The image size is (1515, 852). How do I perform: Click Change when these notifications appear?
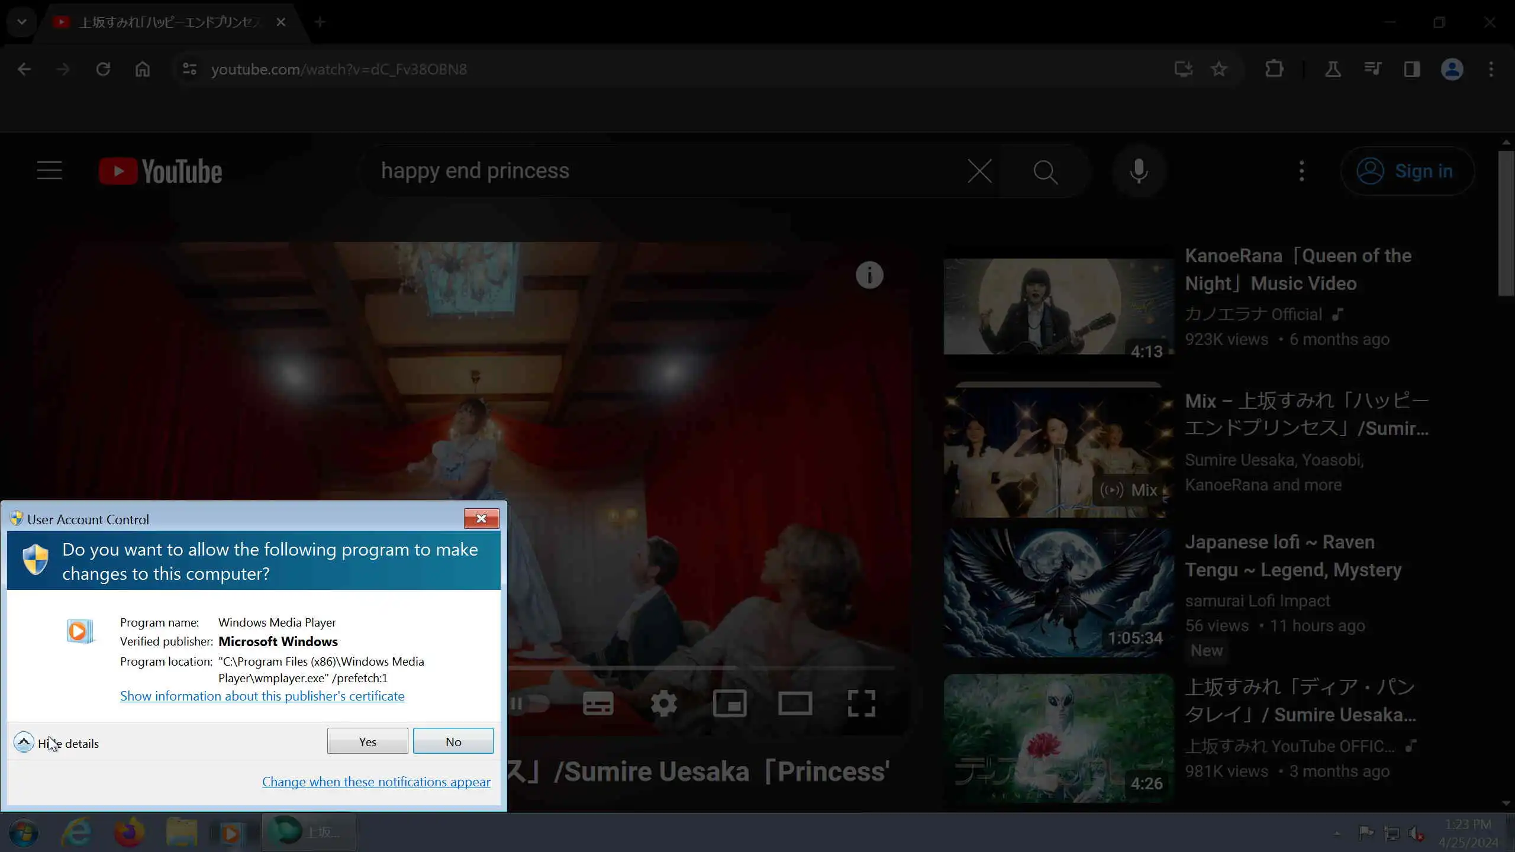tap(376, 782)
